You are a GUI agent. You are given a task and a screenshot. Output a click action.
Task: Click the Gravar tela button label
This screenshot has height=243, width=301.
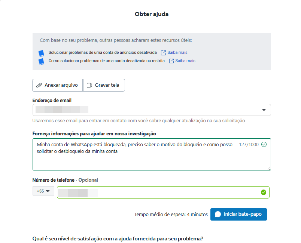point(107,85)
